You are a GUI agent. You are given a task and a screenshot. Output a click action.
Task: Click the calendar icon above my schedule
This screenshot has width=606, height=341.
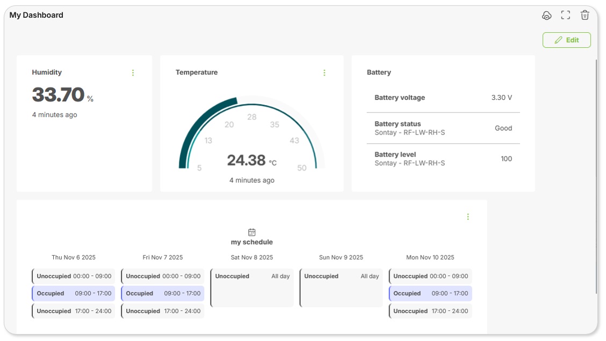(251, 232)
